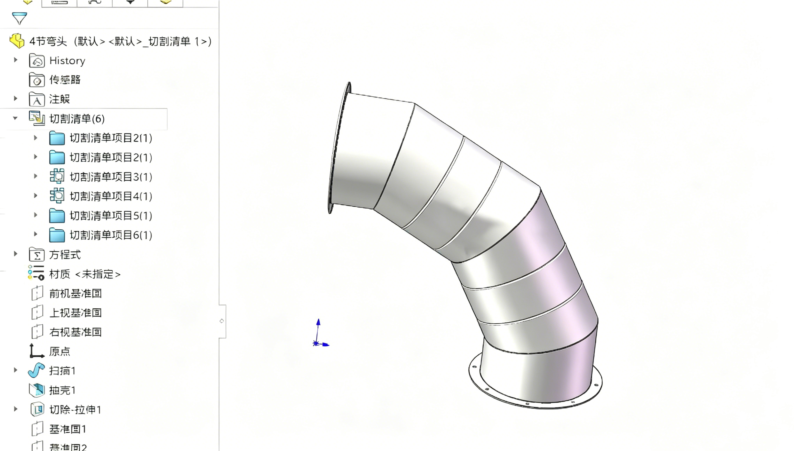Screen dimensions: 794x451
Task: Select the 切割清单项目3(1) weldment icon
Action: pos(57,177)
